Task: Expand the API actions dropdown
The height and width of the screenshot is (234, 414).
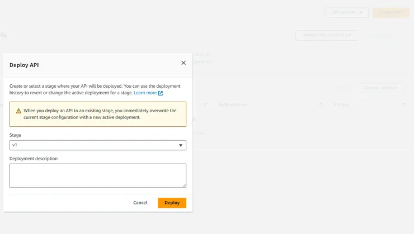Action: [x=346, y=12]
